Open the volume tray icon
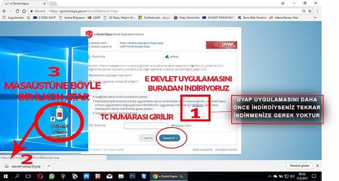 (292, 176)
